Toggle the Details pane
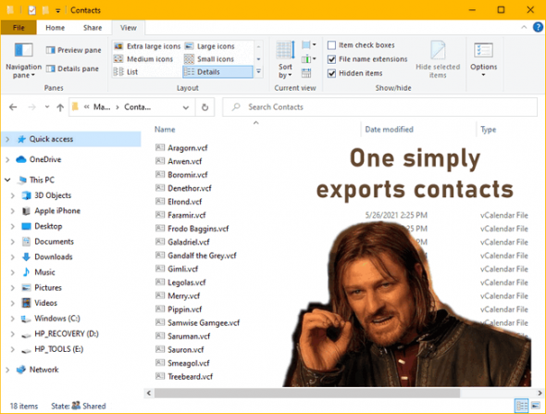 (x=72, y=69)
